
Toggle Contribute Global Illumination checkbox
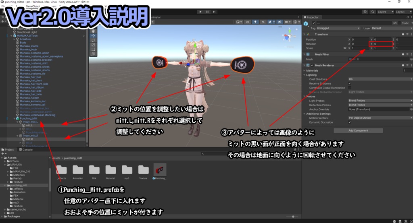pyautogui.click(x=350, y=88)
